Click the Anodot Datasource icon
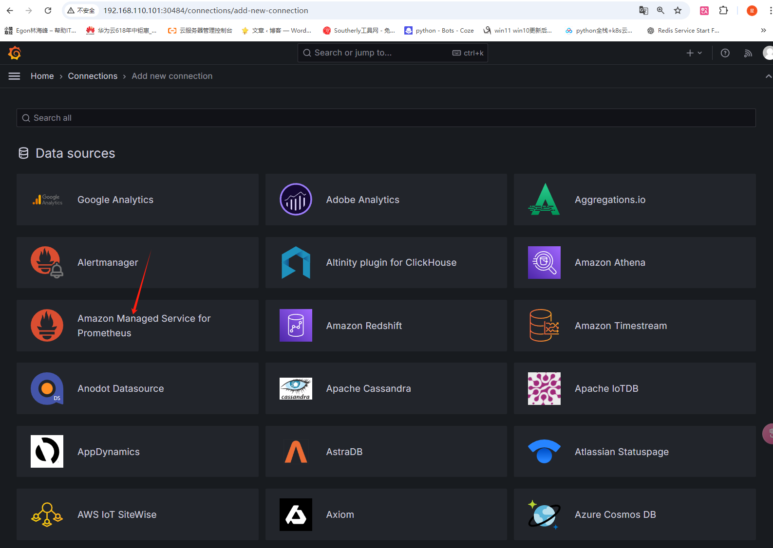773x548 pixels. pos(47,388)
